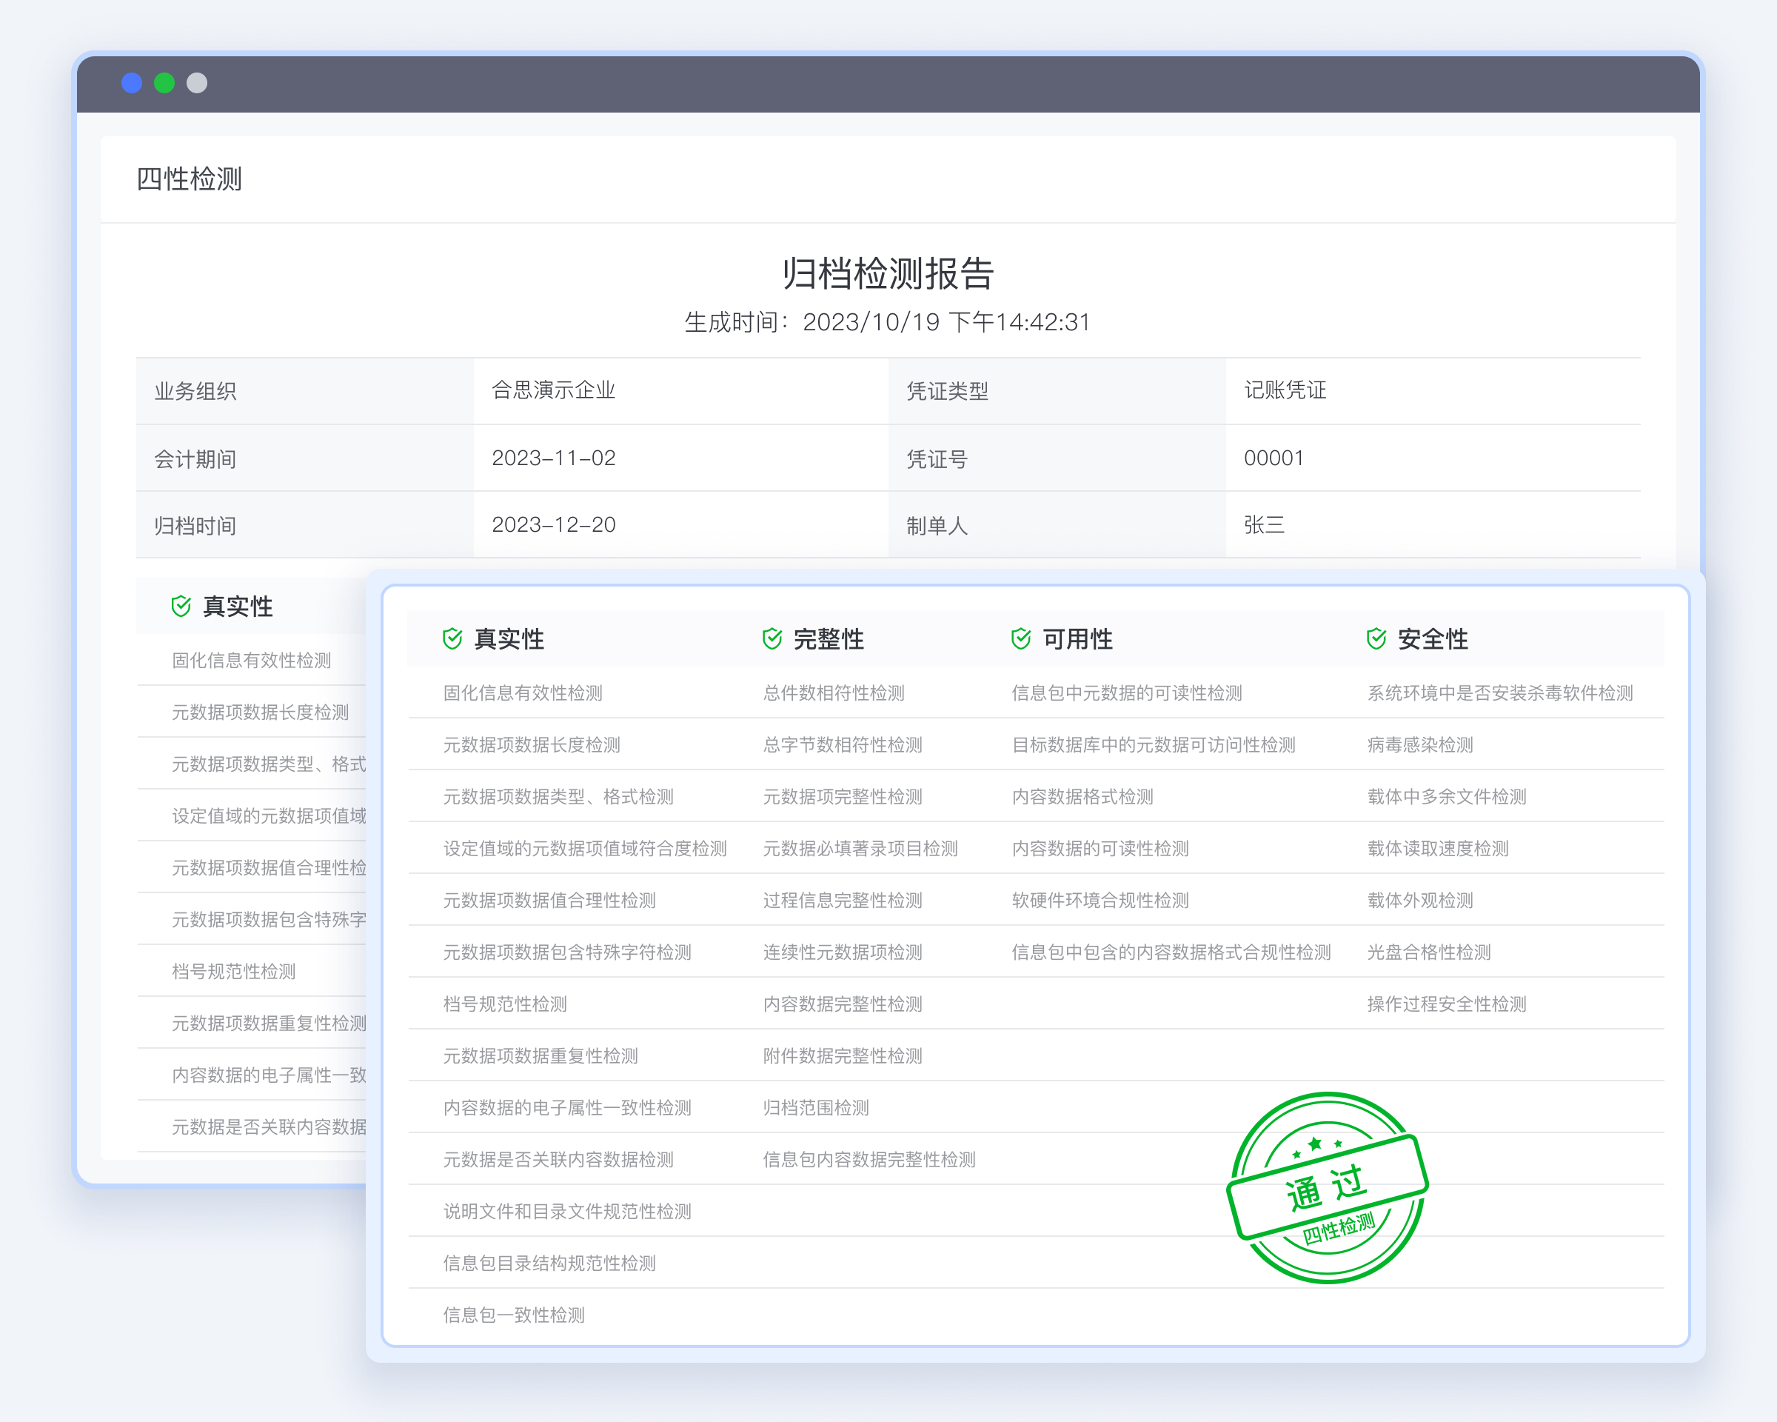Select the 完整性 column header
The image size is (1777, 1422).
[829, 639]
